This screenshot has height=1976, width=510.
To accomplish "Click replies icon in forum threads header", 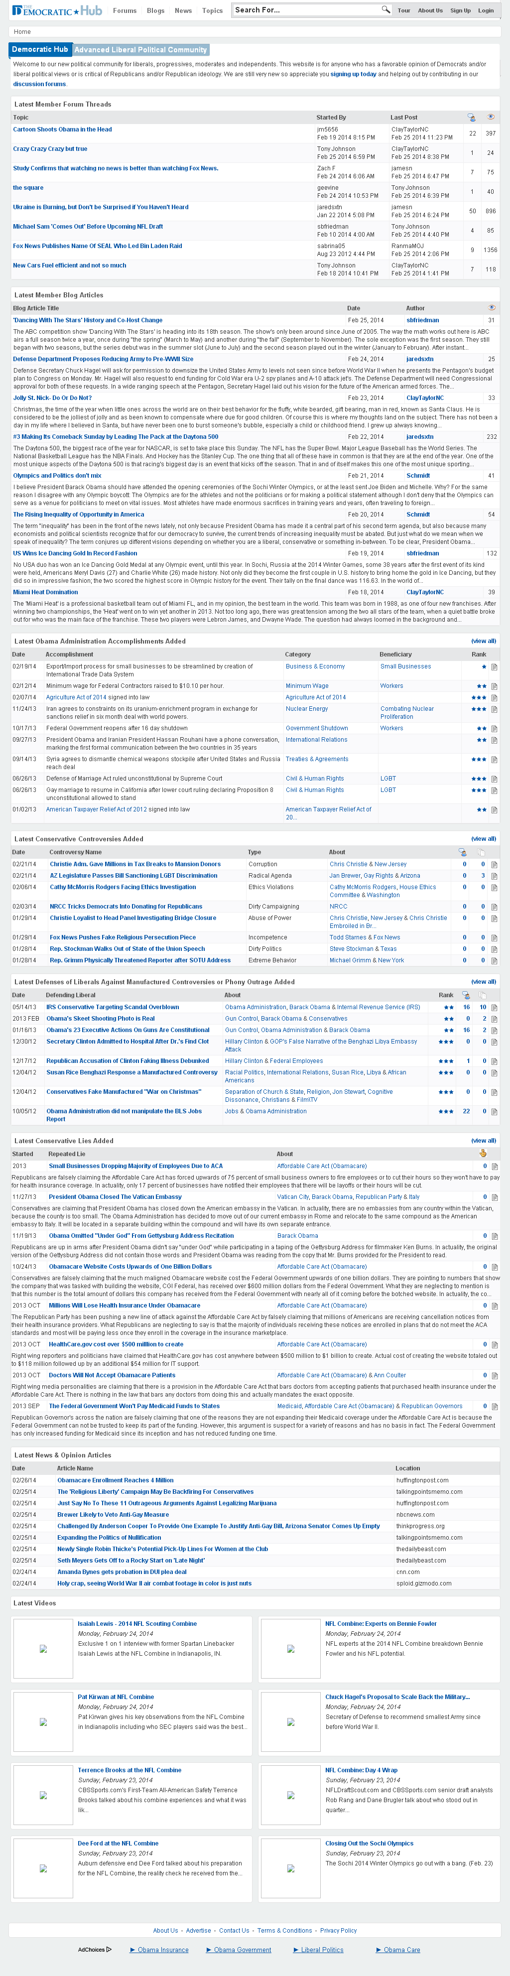I will (x=472, y=118).
